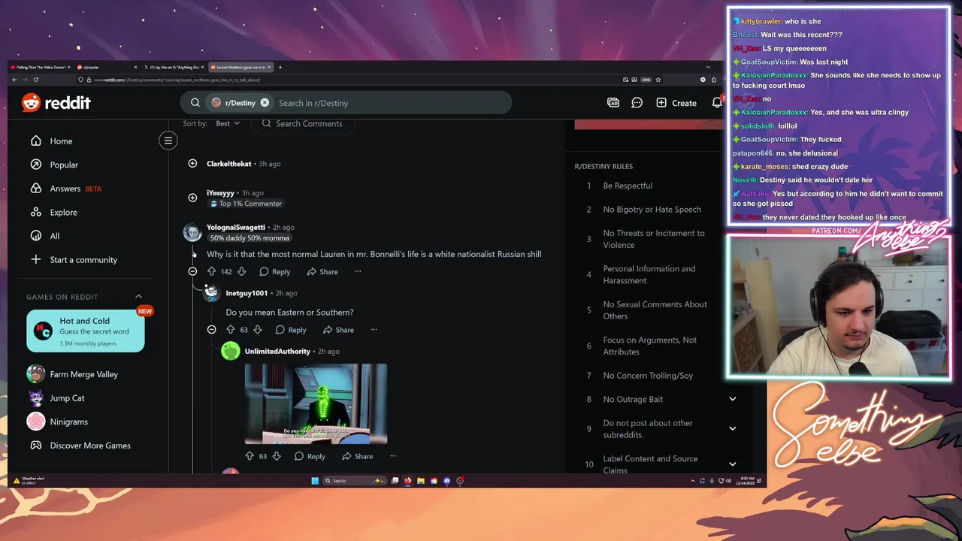
Task: Open Firefox from the taskbar
Action: pyautogui.click(x=408, y=481)
